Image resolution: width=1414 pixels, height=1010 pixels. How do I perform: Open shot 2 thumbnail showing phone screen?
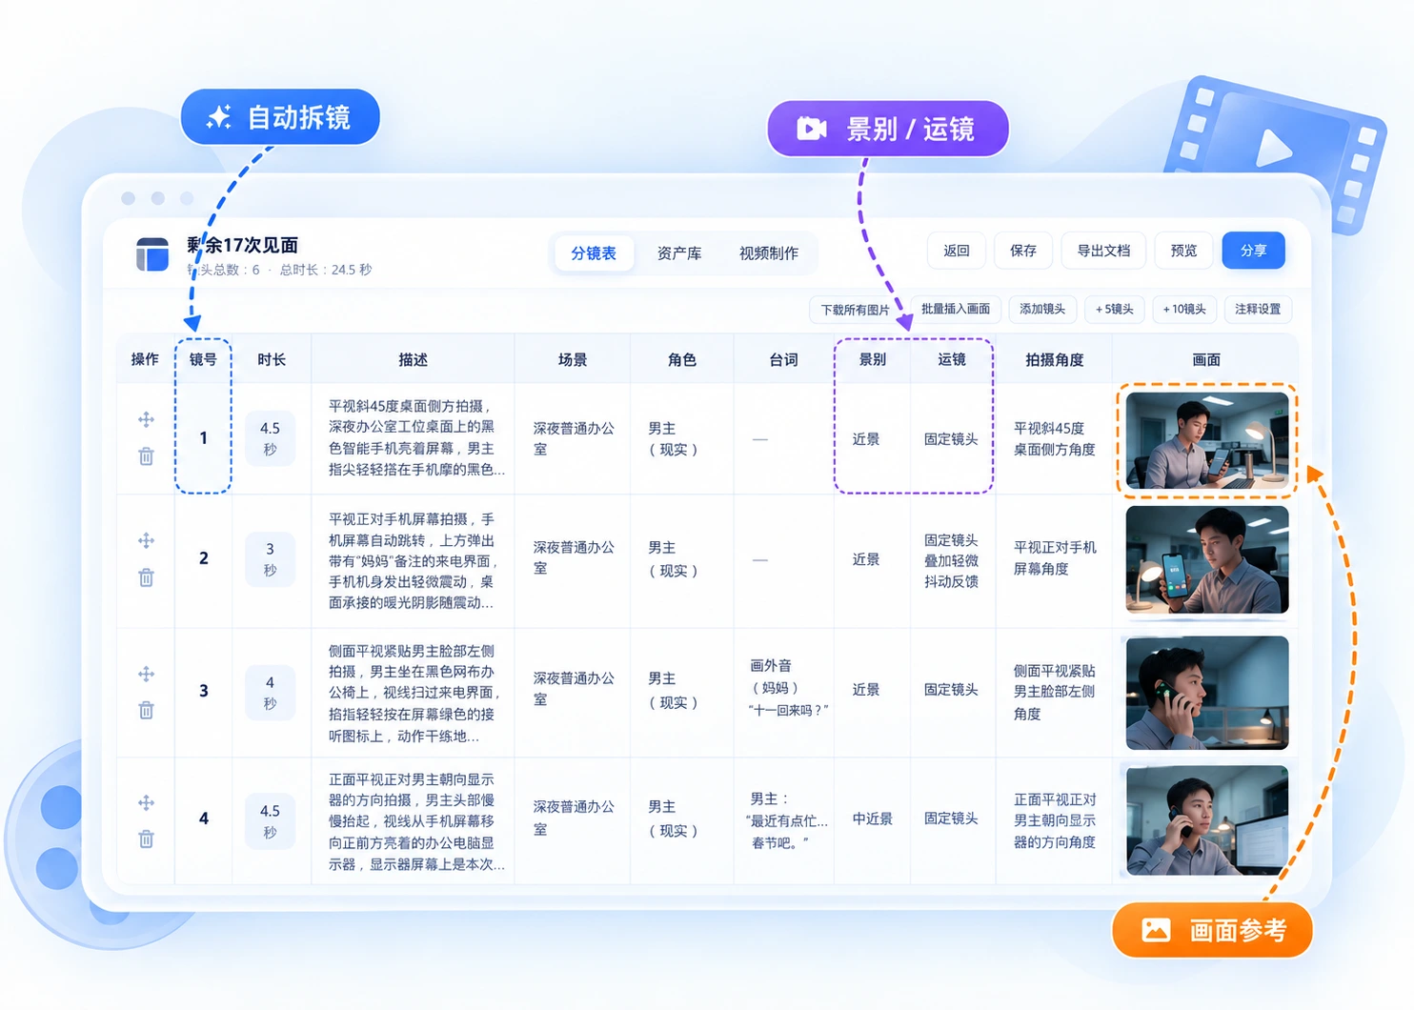point(1207,559)
